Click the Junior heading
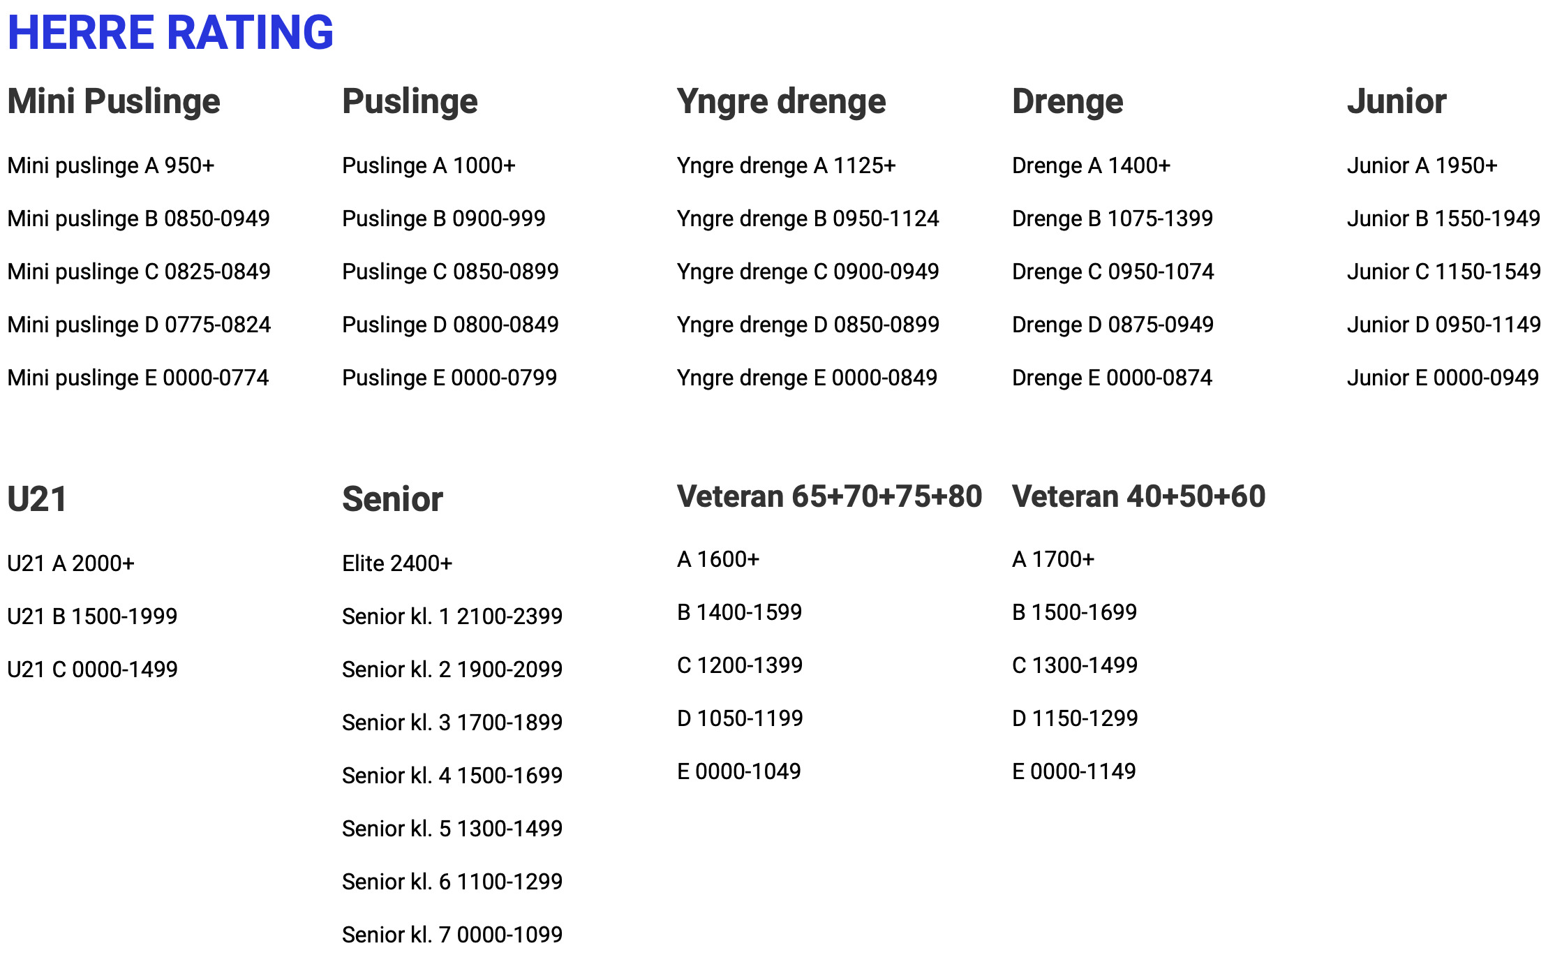This screenshot has height=962, width=1555. [x=1397, y=102]
